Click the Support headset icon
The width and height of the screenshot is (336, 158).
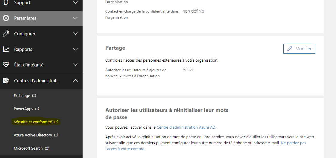coord(6,3)
